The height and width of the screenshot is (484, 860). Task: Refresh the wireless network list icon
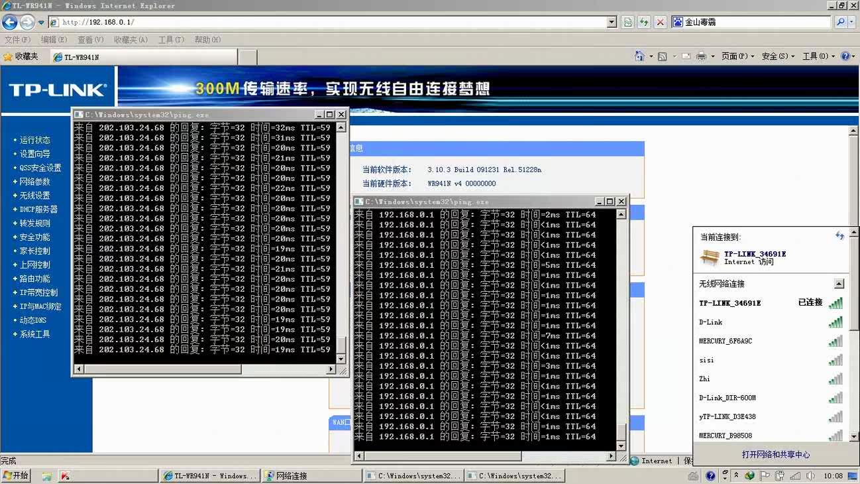tap(839, 236)
